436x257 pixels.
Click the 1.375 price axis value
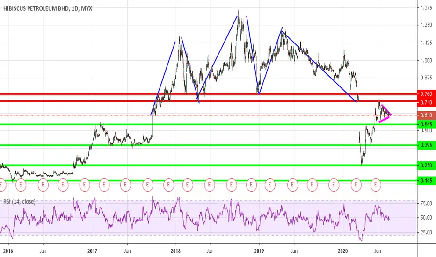pyautogui.click(x=426, y=8)
